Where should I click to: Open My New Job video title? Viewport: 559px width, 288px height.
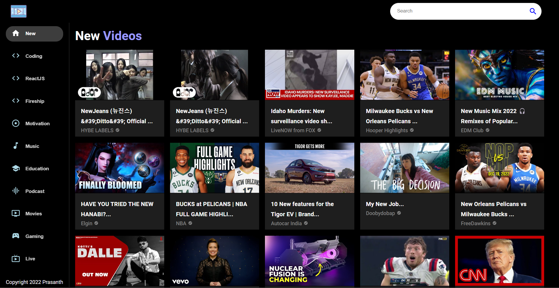(x=385, y=204)
